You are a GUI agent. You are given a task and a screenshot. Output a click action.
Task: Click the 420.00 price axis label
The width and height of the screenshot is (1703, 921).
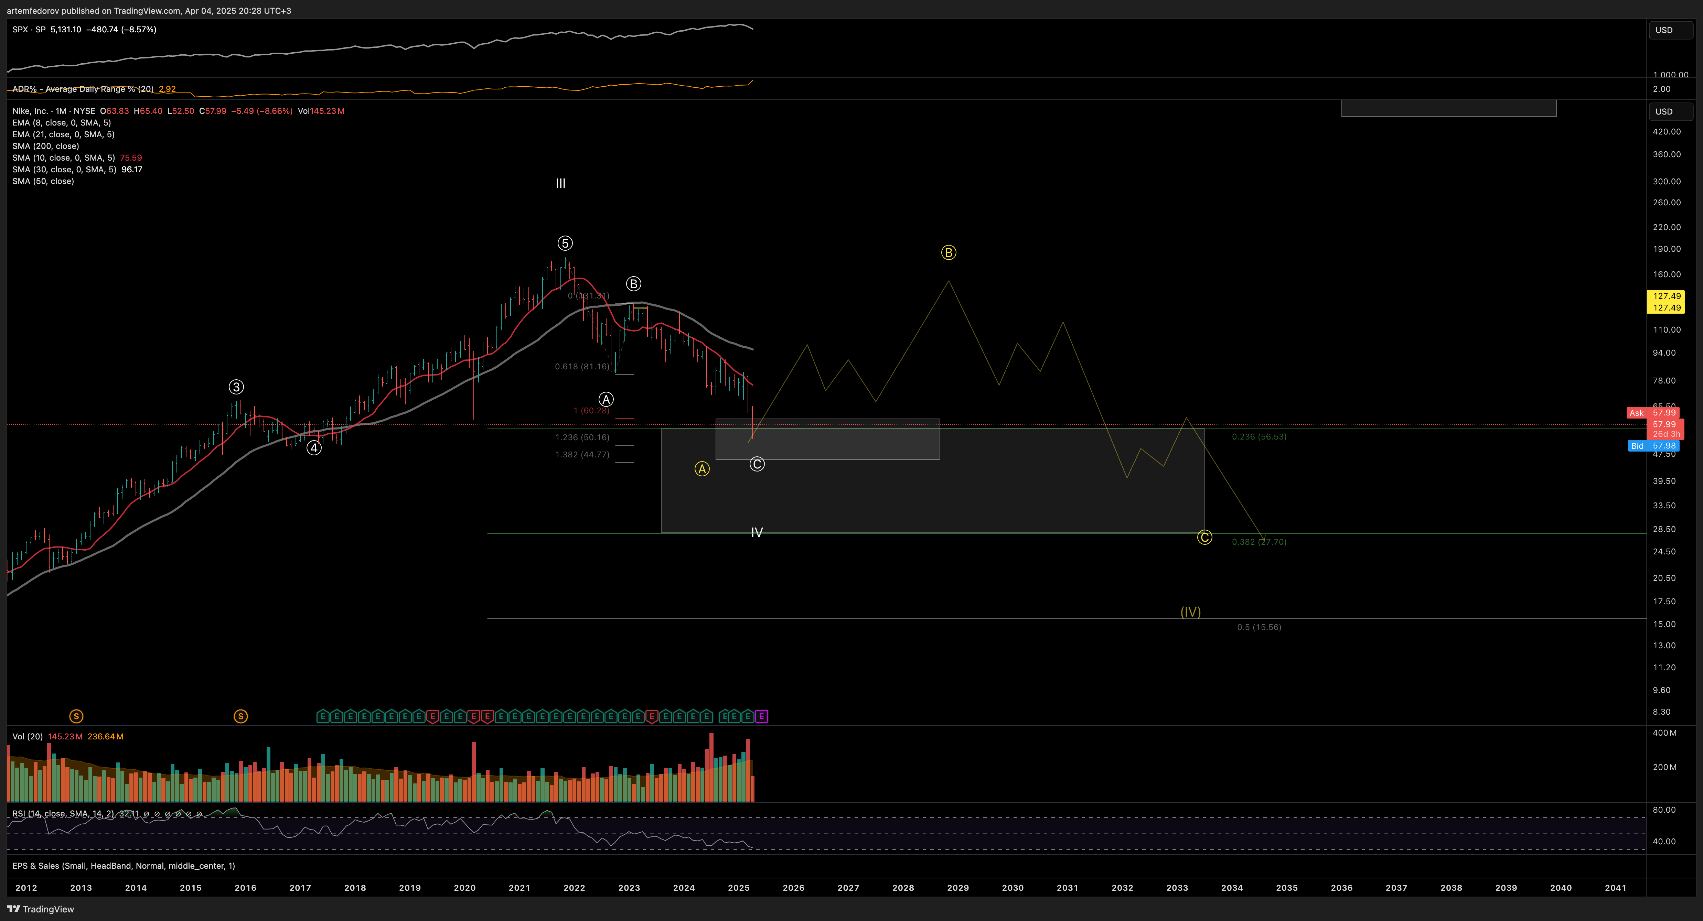(x=1667, y=131)
